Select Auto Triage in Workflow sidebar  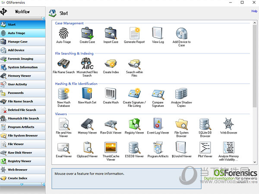coord(22,33)
